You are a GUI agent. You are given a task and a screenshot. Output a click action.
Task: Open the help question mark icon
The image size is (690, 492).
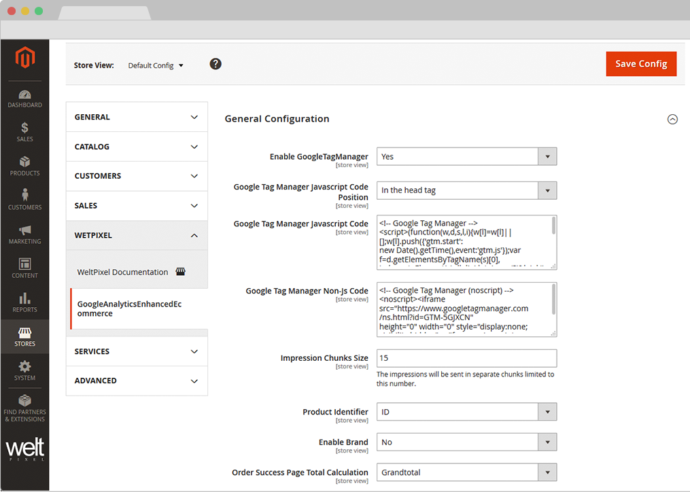215,63
